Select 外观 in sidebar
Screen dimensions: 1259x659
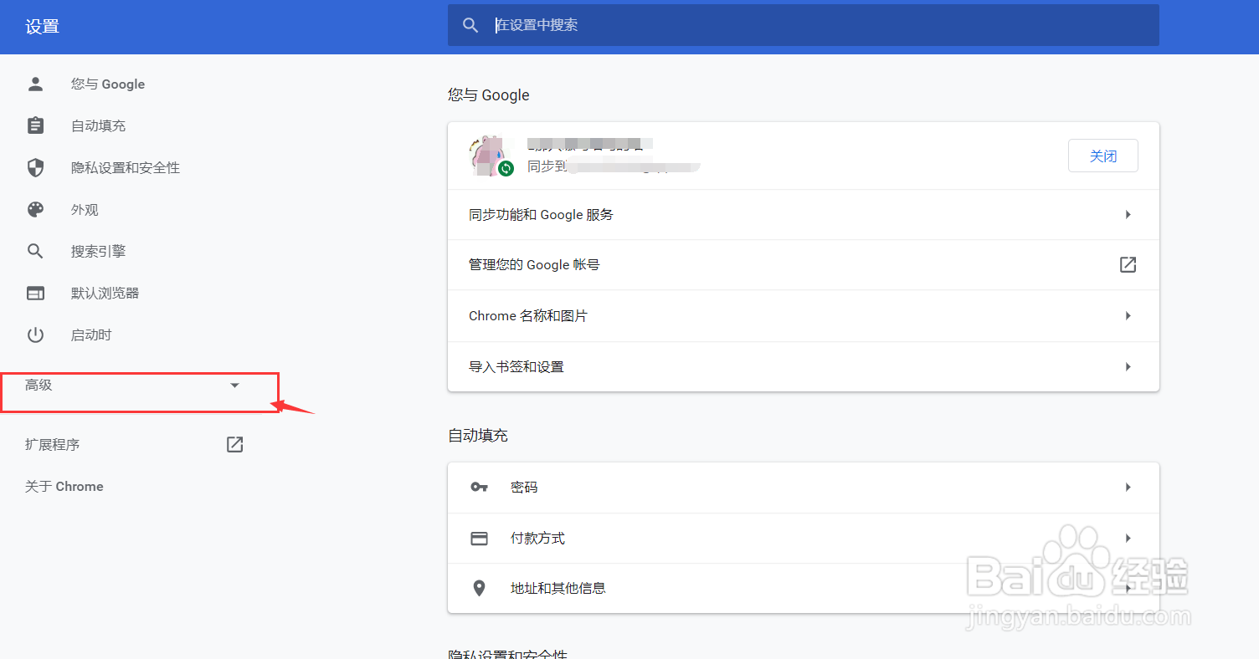point(85,209)
